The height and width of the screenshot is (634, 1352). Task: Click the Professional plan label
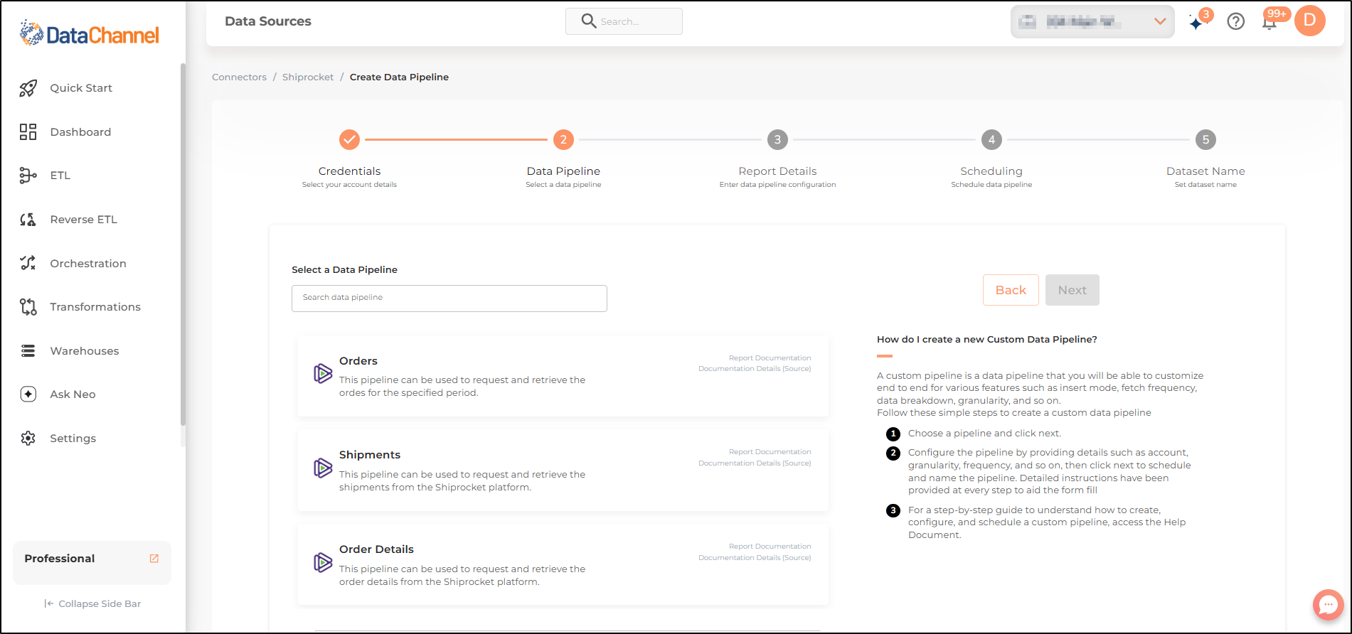pyautogui.click(x=60, y=559)
